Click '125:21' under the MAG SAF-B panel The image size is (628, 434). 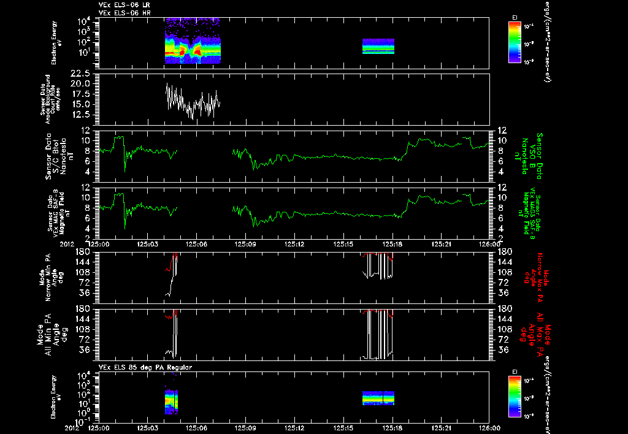coord(442,244)
